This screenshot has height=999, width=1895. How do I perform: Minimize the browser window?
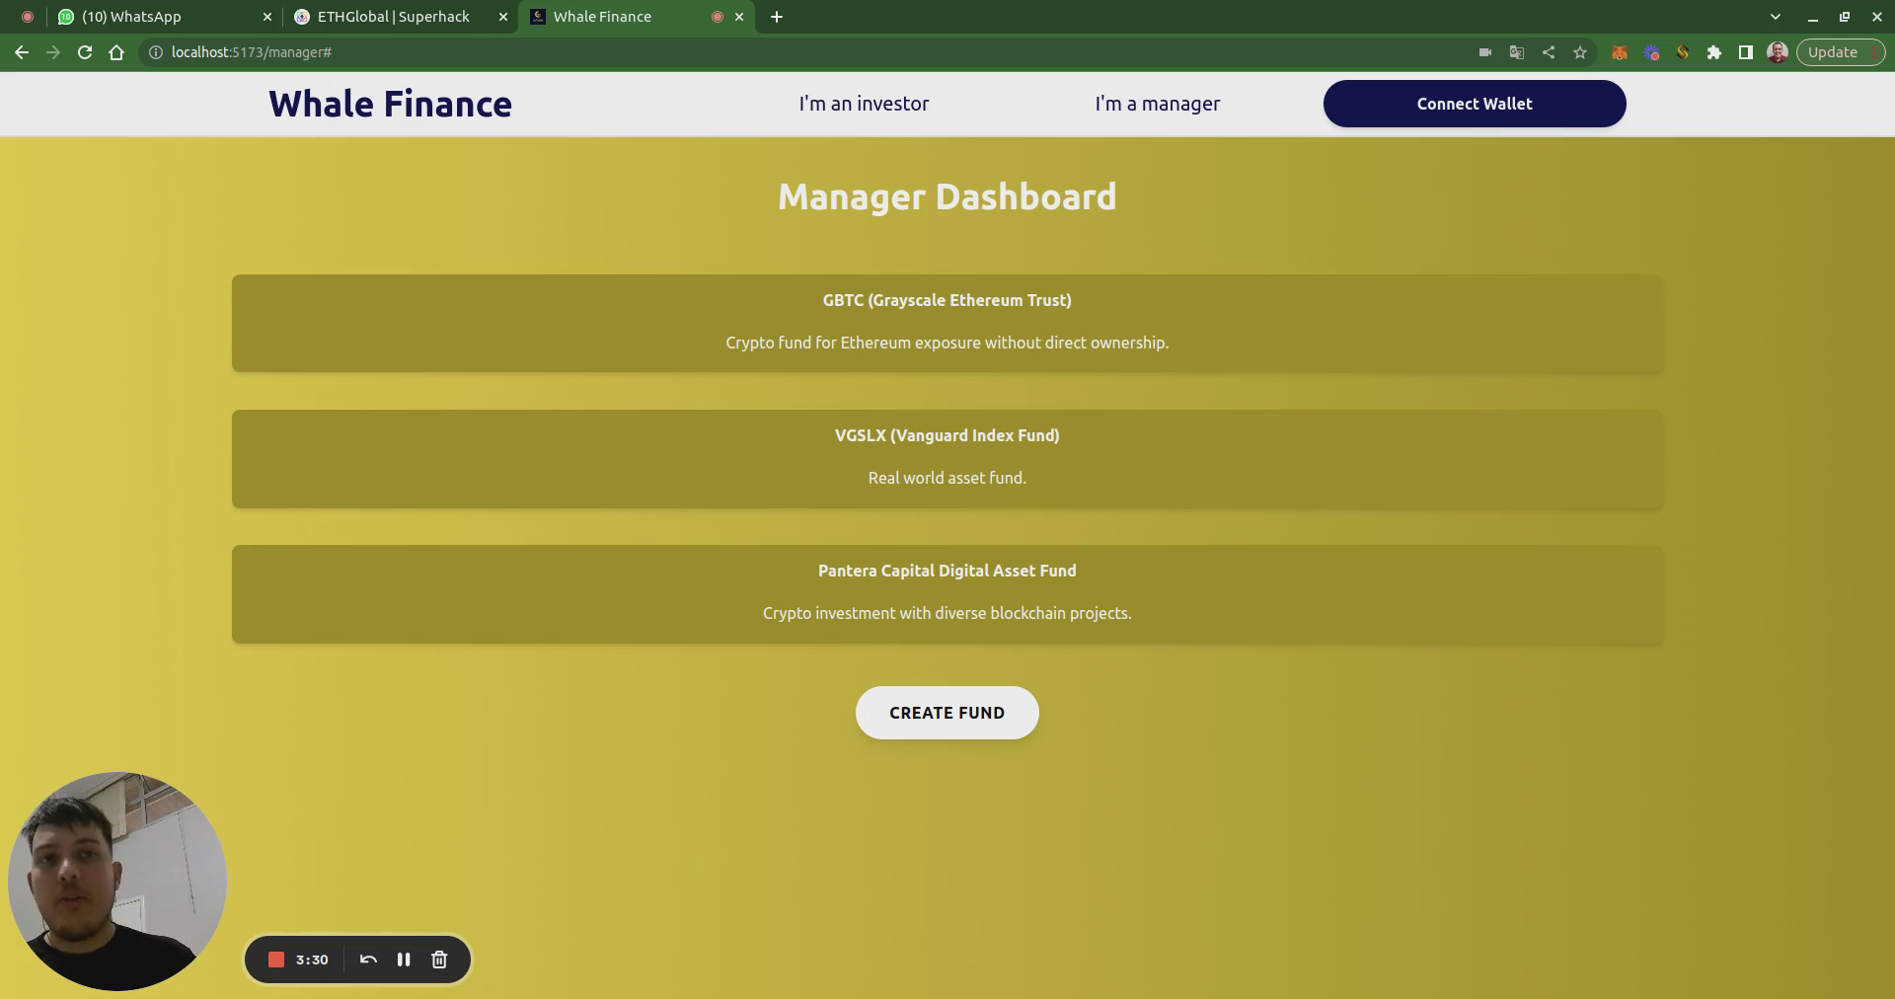point(1812,17)
